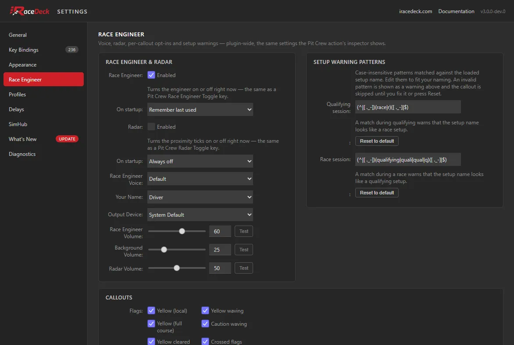
Task: Toggle the Crossed flags checkbox
Action: (205, 341)
